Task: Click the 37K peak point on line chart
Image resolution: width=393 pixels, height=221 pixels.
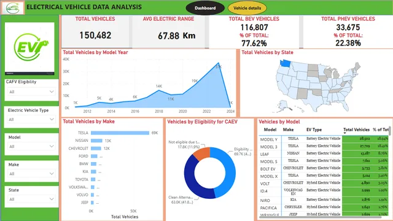Action: pyautogui.click(x=219, y=63)
